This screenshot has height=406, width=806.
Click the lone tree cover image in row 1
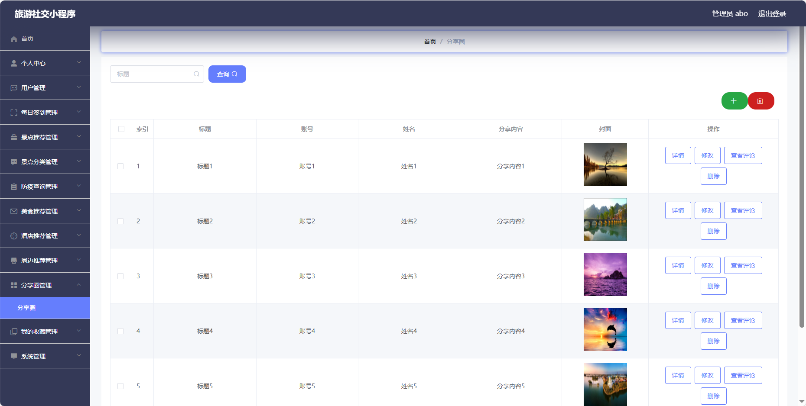605,164
